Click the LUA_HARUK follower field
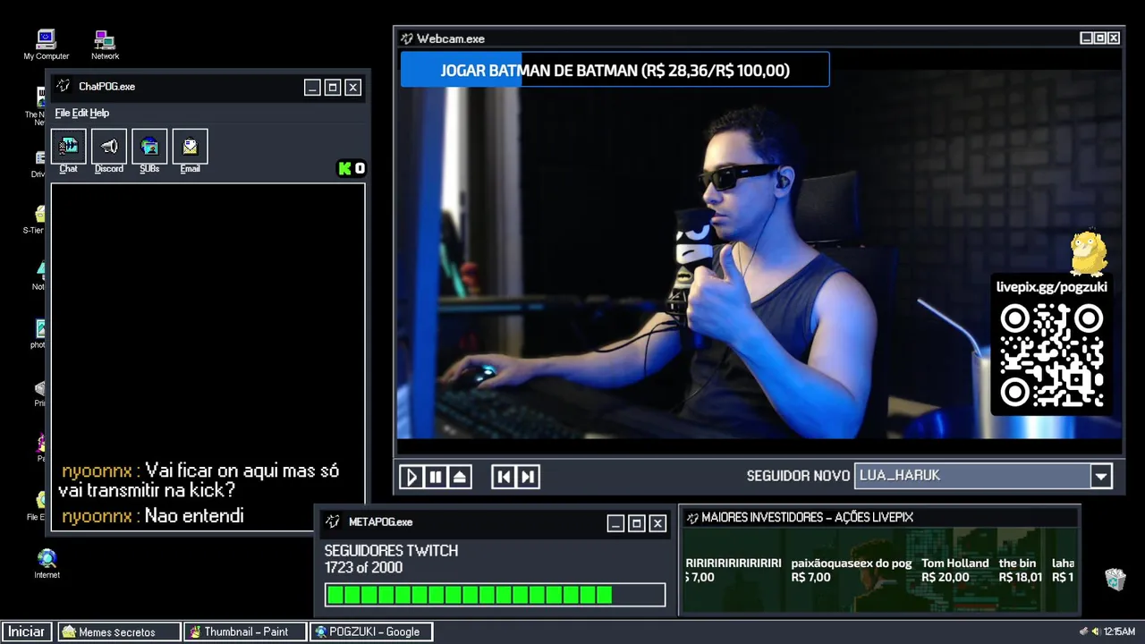 973,476
